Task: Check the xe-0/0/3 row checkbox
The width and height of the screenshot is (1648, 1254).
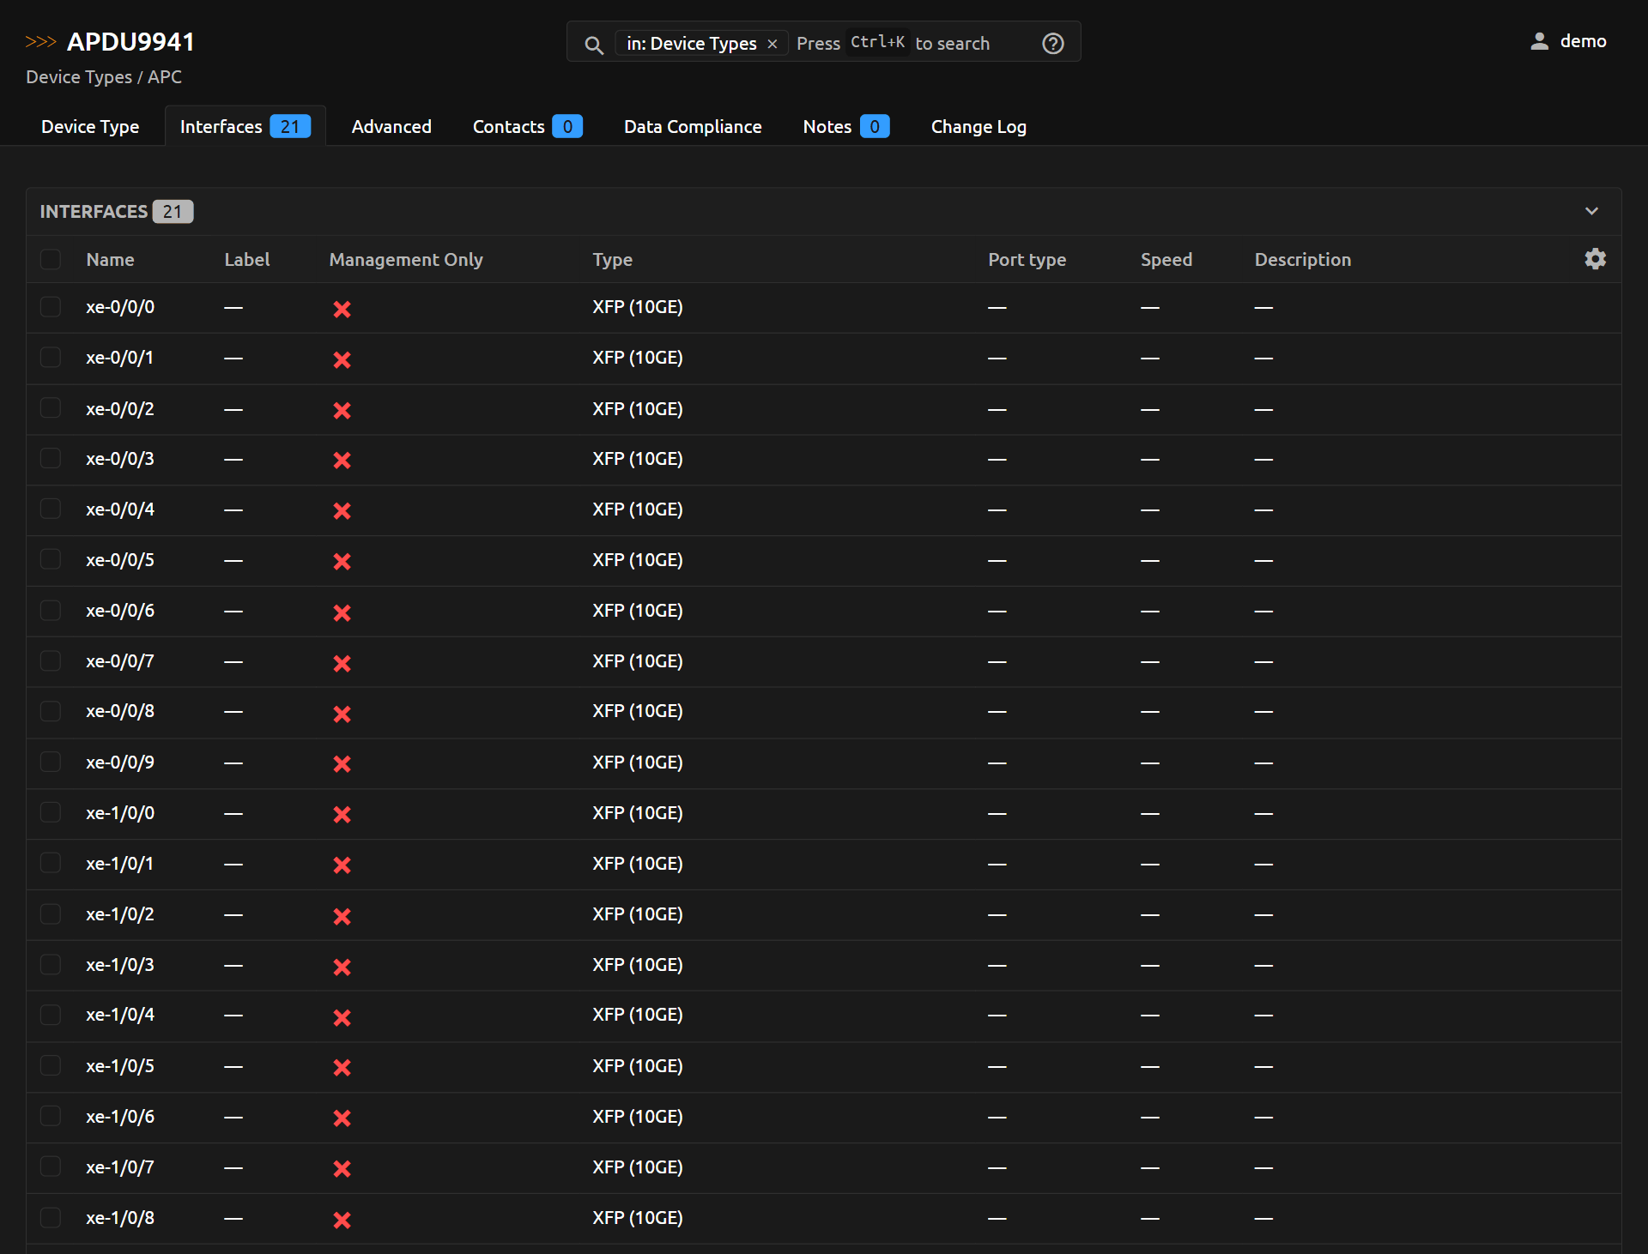Action: [x=51, y=459]
